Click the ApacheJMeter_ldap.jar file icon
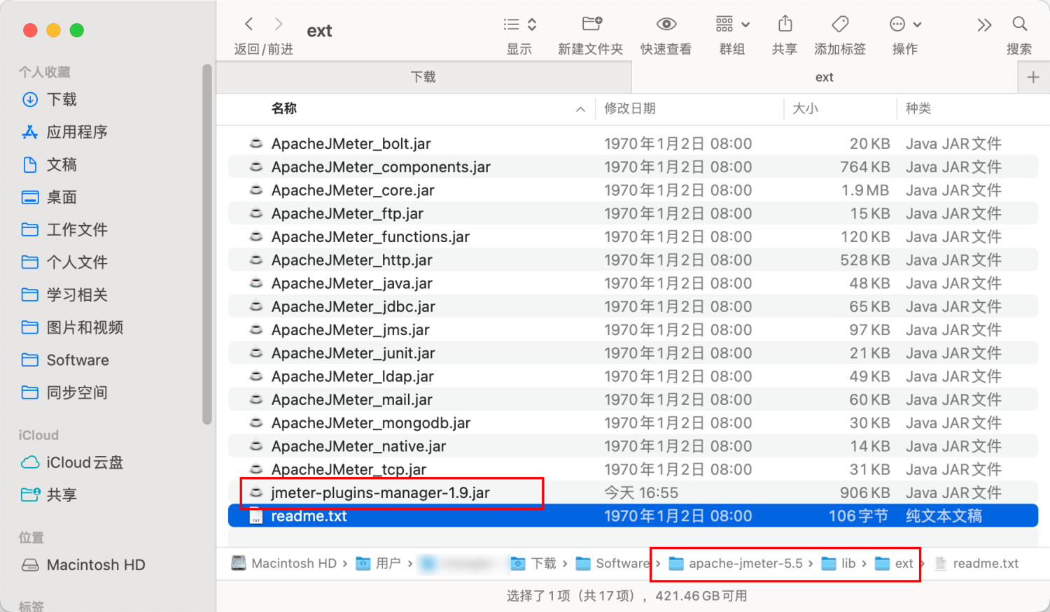The width and height of the screenshot is (1050, 612). tap(257, 376)
